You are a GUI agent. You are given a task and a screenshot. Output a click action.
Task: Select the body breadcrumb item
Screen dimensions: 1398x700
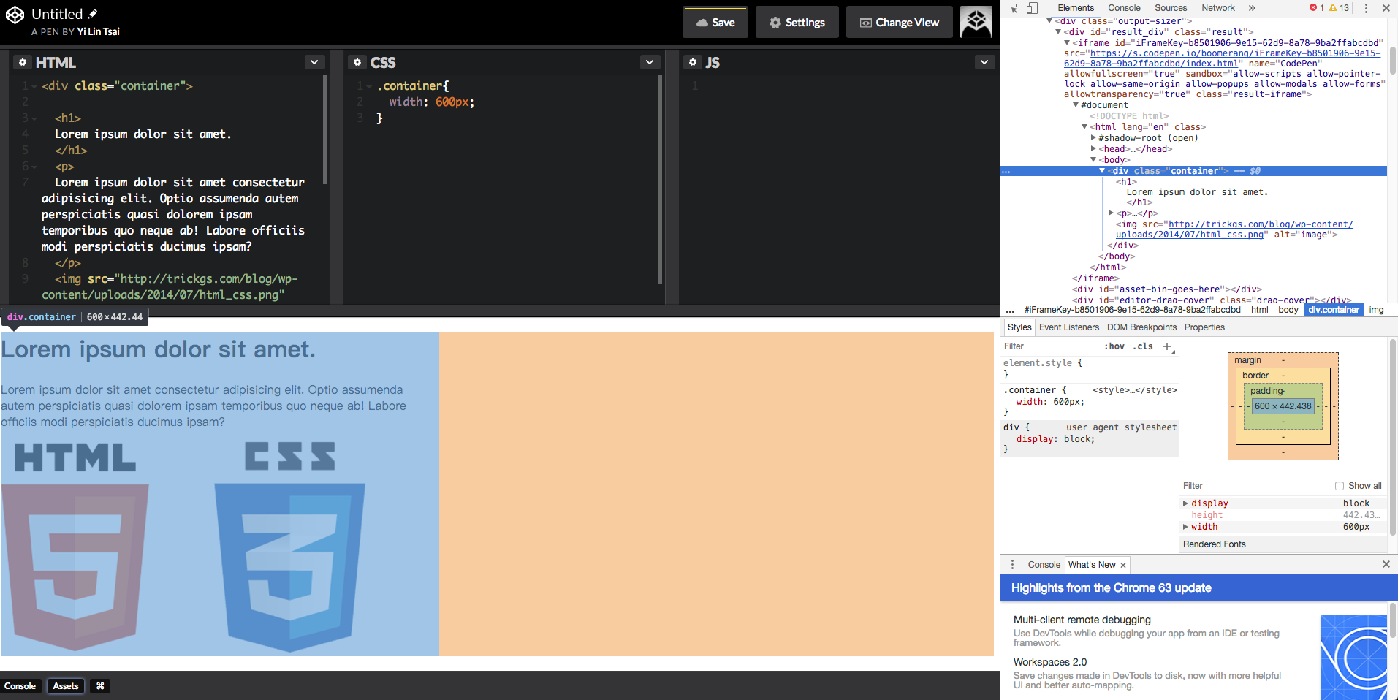click(x=1288, y=310)
